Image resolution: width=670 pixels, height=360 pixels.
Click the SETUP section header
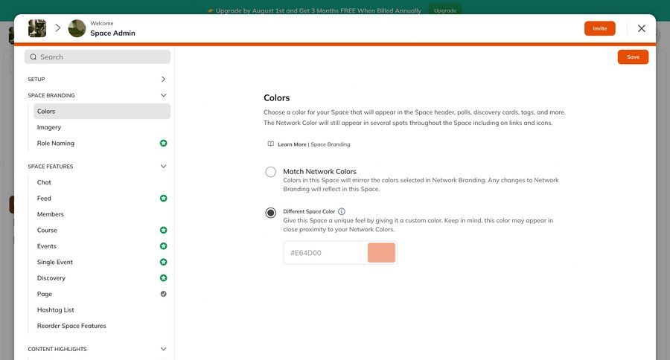[36, 79]
